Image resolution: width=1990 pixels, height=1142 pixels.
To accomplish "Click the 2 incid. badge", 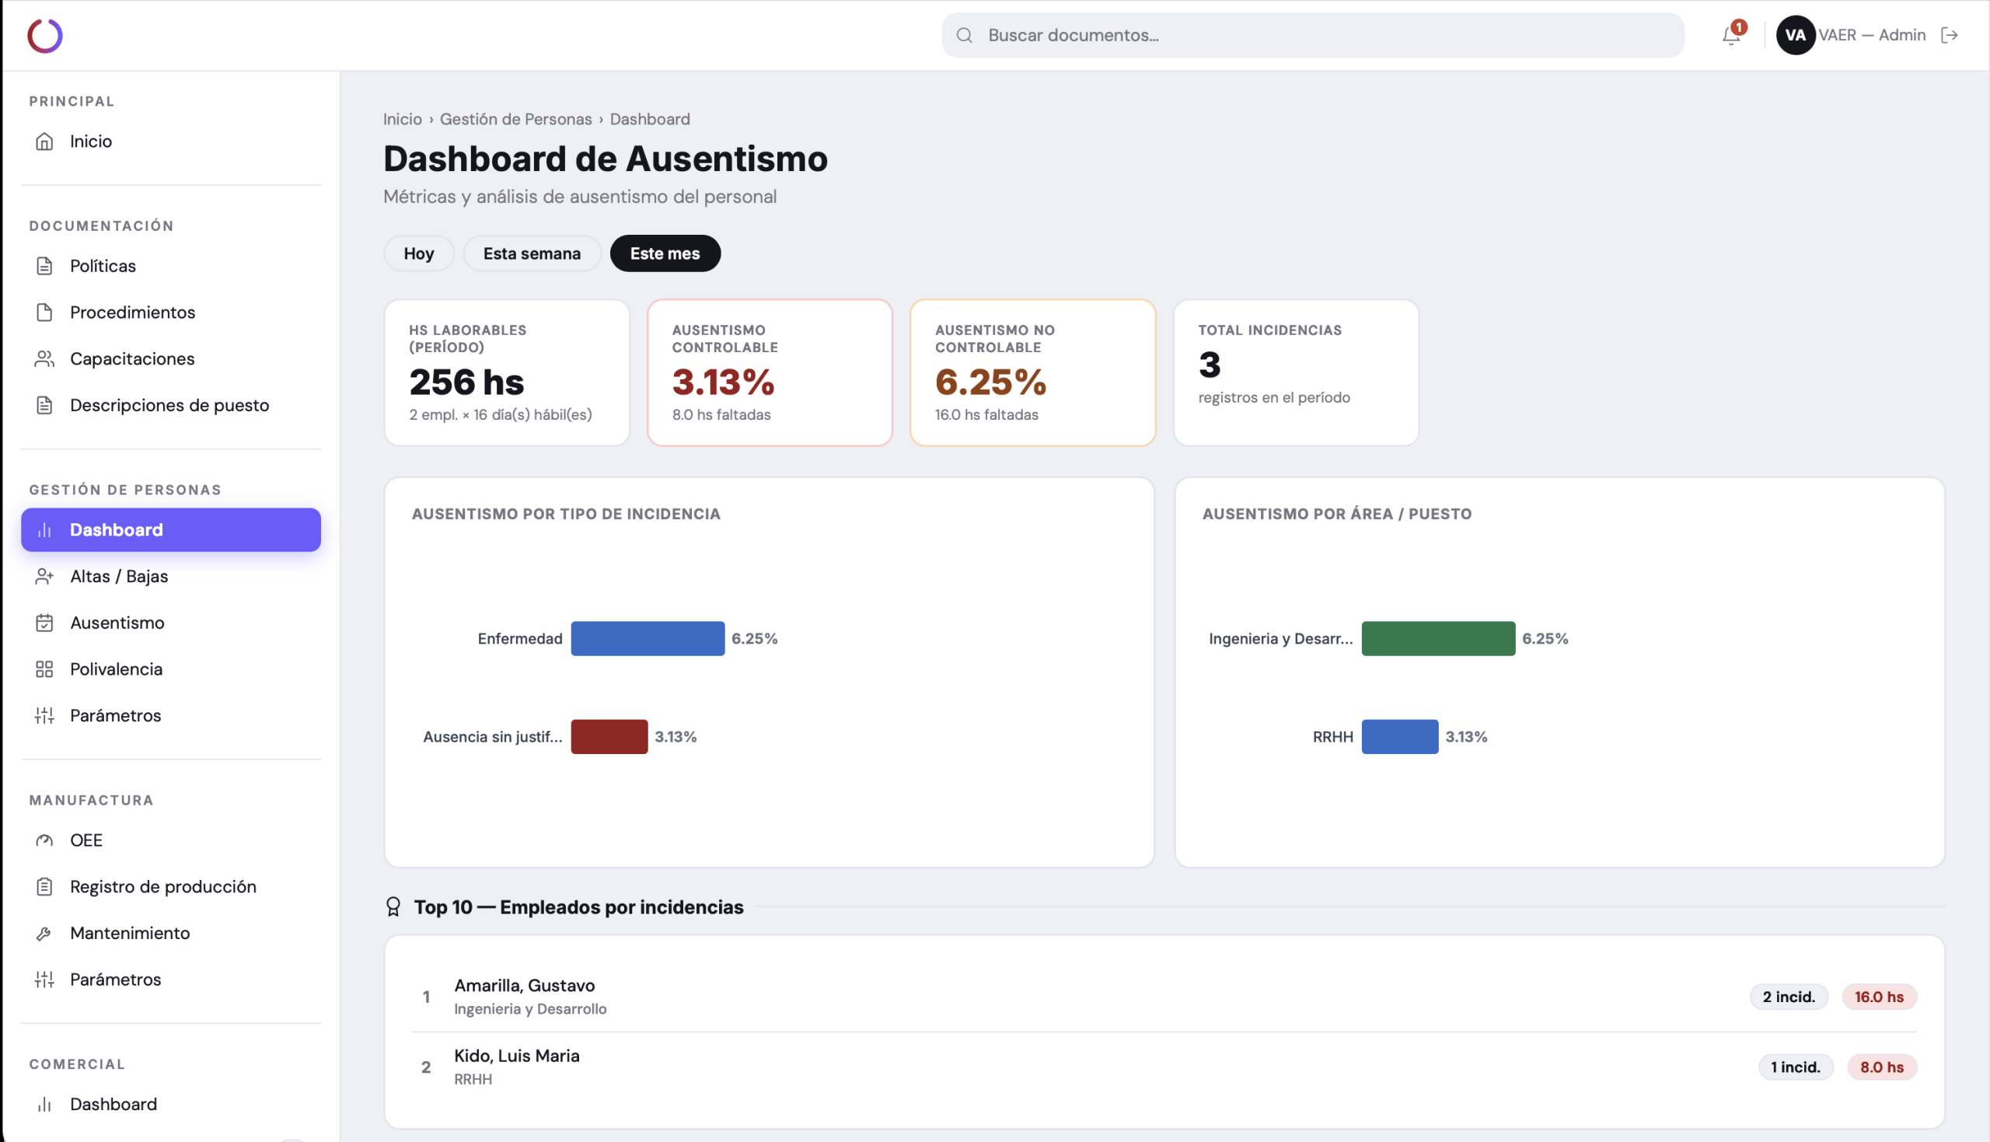I will 1789,997.
